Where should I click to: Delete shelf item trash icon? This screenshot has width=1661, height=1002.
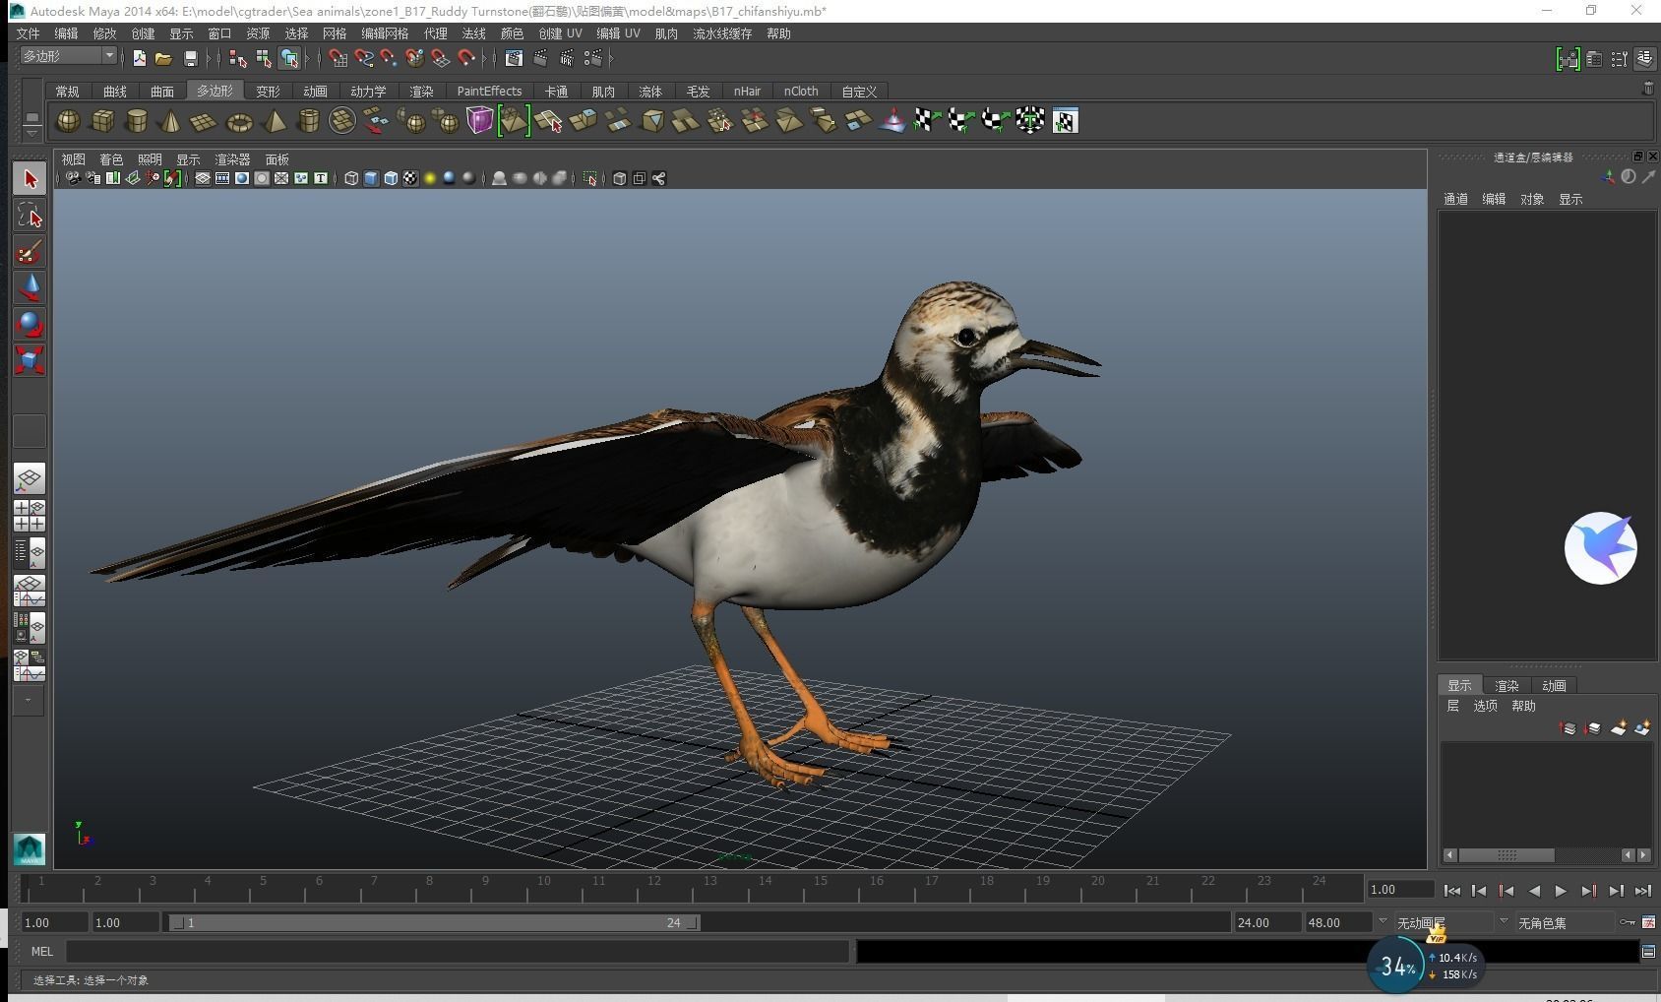(1648, 89)
